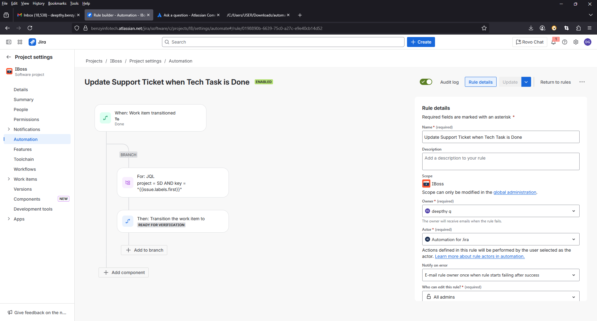Open the Notify on error dropdown
This screenshot has height=321, width=597.
coord(501,275)
